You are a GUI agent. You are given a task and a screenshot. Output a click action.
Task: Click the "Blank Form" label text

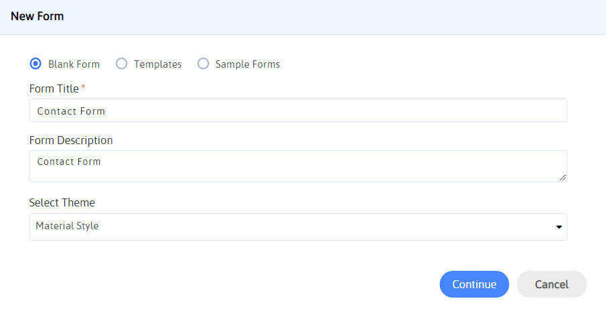click(74, 64)
